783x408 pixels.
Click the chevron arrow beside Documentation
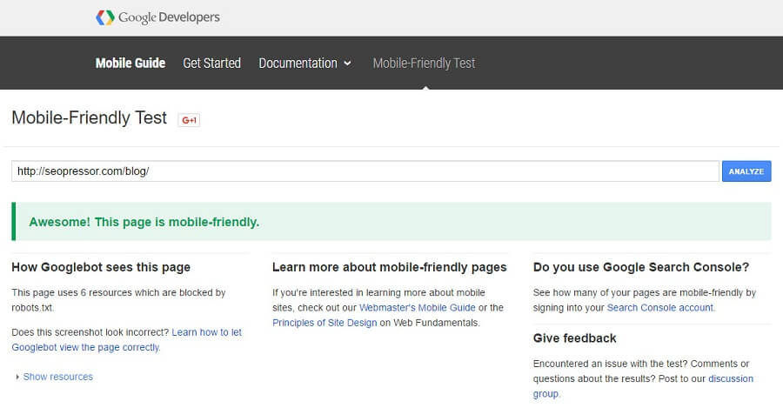coord(348,64)
